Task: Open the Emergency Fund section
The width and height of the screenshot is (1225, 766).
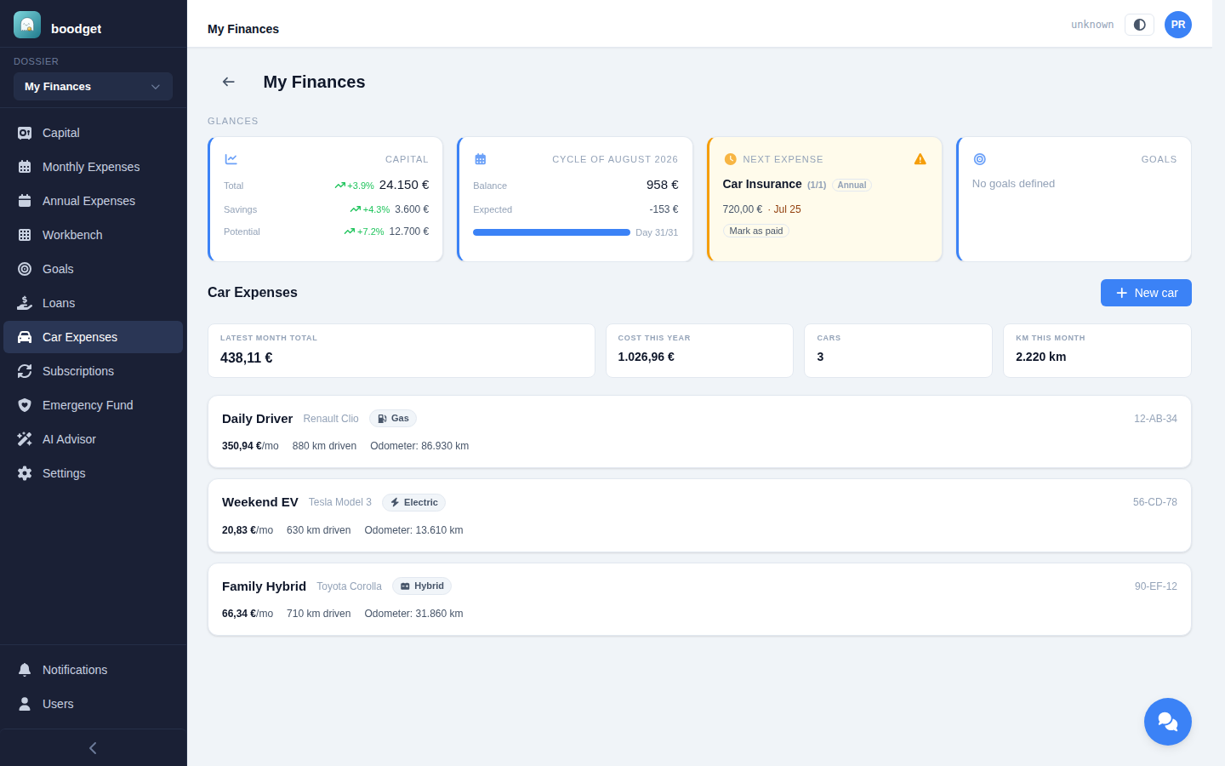Action: click(x=93, y=405)
